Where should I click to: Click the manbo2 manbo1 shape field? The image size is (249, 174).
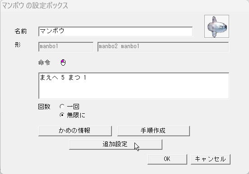163,47
